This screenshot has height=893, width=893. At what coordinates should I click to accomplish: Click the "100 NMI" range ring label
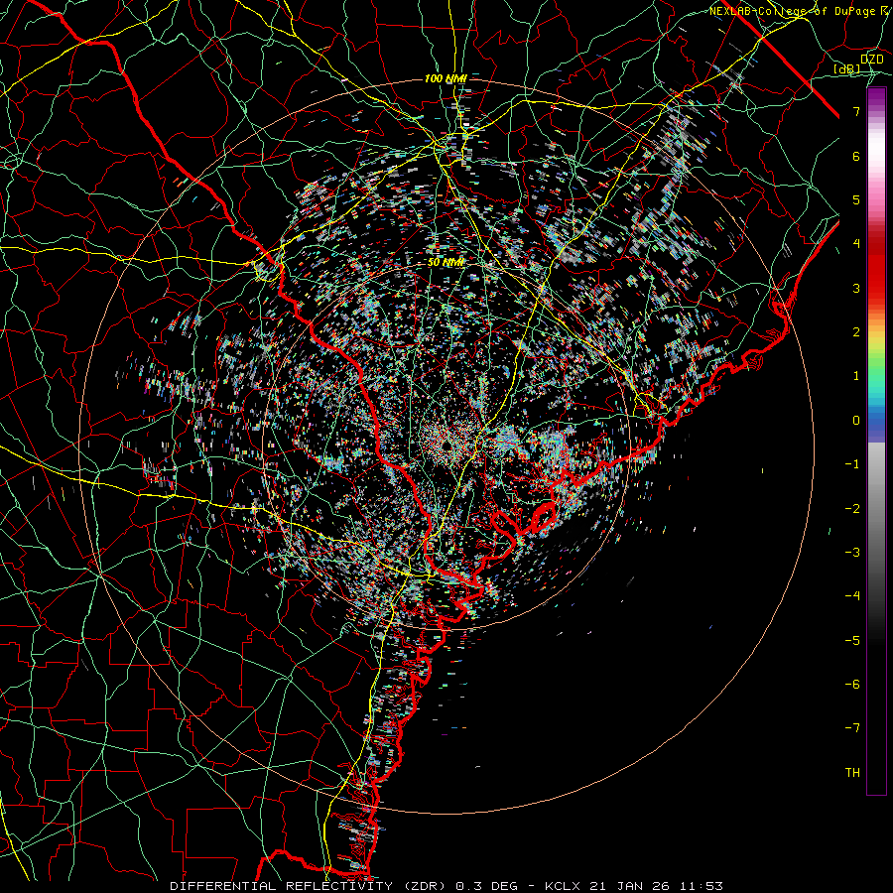[446, 78]
